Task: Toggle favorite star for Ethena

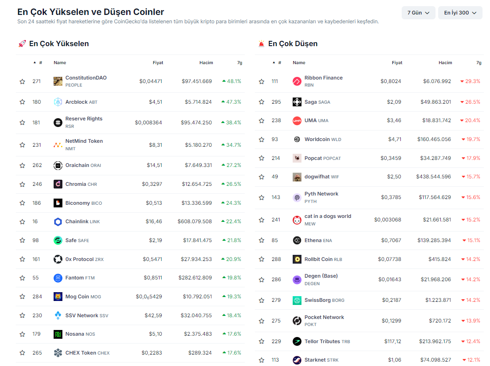Action: 261,240
